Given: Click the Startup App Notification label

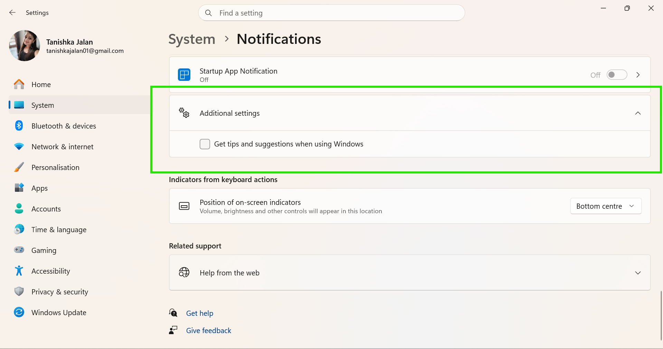Looking at the screenshot, I should [x=238, y=71].
